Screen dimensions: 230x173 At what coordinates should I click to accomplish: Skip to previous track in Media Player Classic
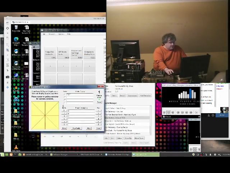178,112
